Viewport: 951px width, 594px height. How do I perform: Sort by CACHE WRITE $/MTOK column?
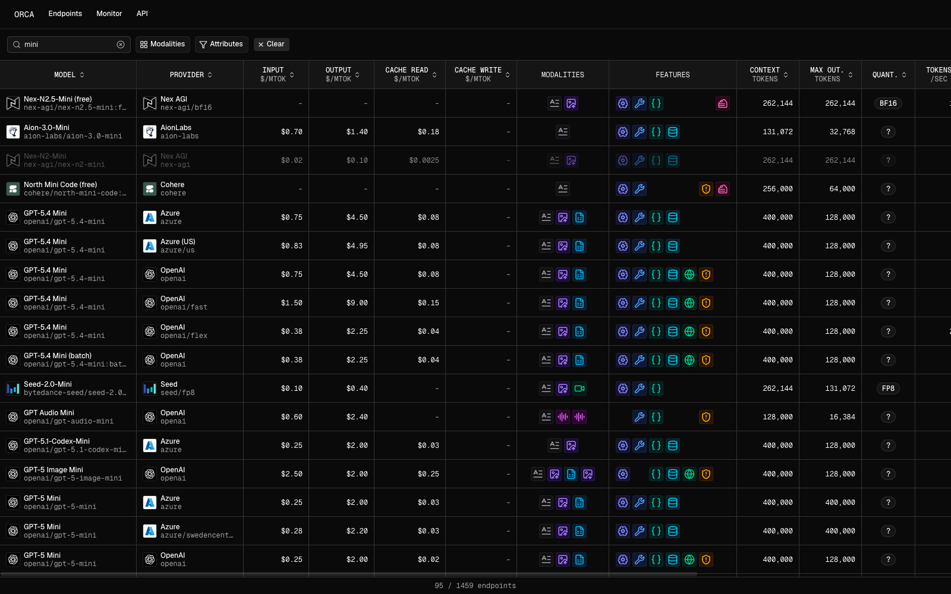(x=482, y=74)
